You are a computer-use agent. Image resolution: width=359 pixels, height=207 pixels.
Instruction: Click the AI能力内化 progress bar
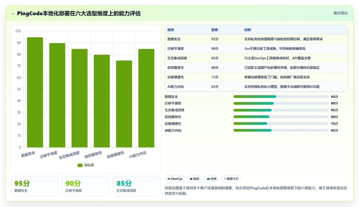pyautogui.click(x=281, y=130)
